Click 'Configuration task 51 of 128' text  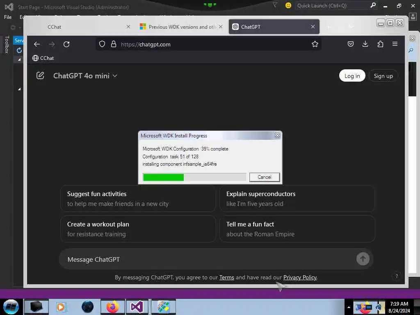click(x=170, y=156)
